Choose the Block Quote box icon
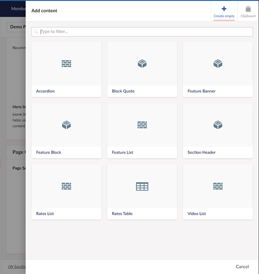The height and width of the screenshot is (274, 259). 142,64
